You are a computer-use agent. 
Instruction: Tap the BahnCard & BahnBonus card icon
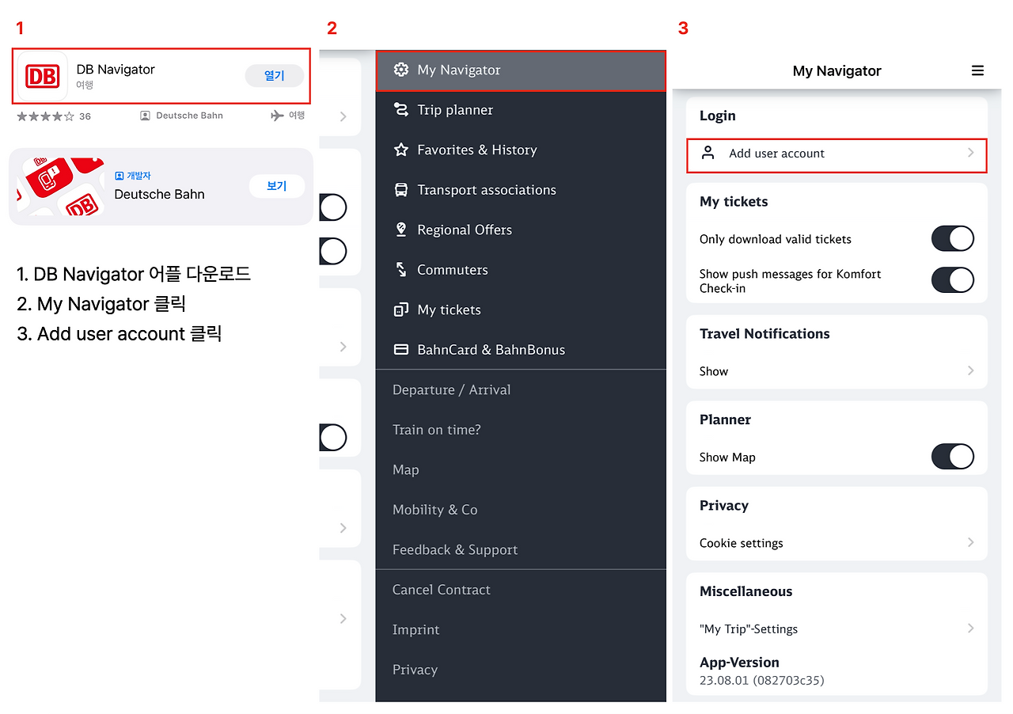tap(401, 350)
